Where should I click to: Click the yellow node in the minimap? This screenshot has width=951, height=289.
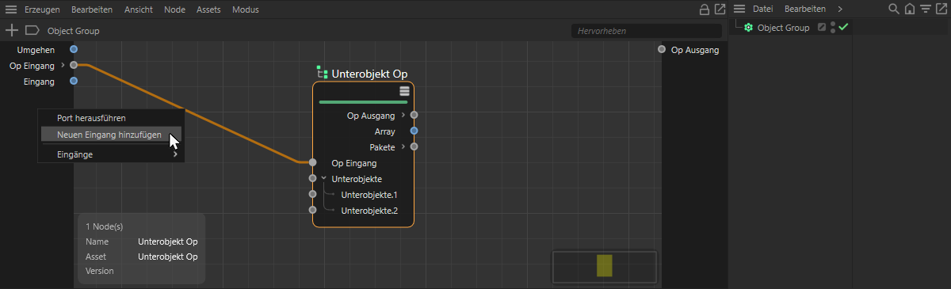[605, 265]
